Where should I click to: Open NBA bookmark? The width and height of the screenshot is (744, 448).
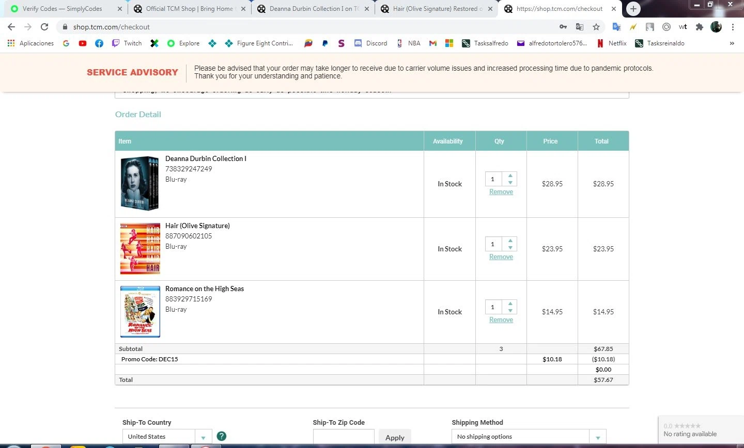[x=408, y=43]
